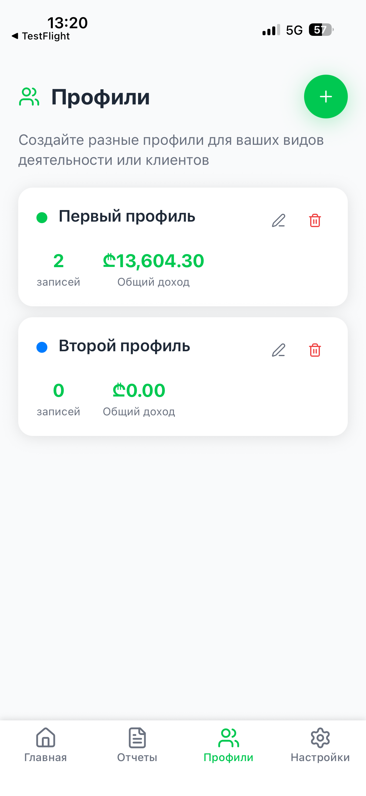This screenshot has width=366, height=796.
Task: Click the people icon beside the Профили heading
Action: tap(29, 97)
